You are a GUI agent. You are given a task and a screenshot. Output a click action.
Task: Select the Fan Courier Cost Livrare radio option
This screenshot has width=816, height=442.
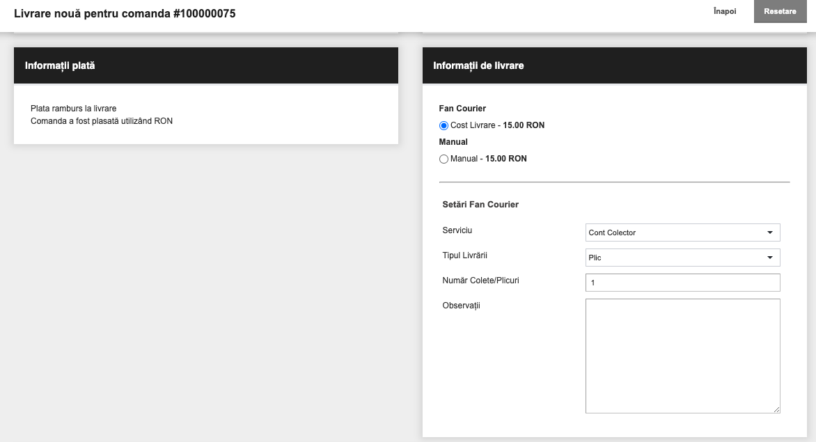click(x=444, y=125)
